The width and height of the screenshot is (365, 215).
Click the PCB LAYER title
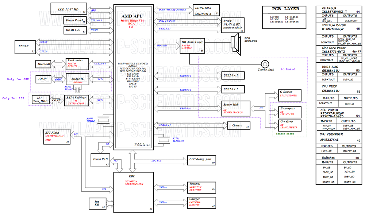(x=286, y=9)
